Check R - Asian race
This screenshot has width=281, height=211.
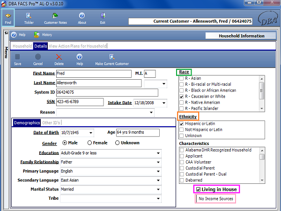point(182,78)
